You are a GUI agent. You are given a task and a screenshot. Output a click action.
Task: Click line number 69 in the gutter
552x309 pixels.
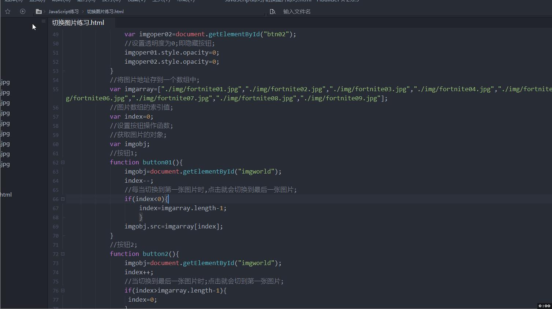click(56, 227)
